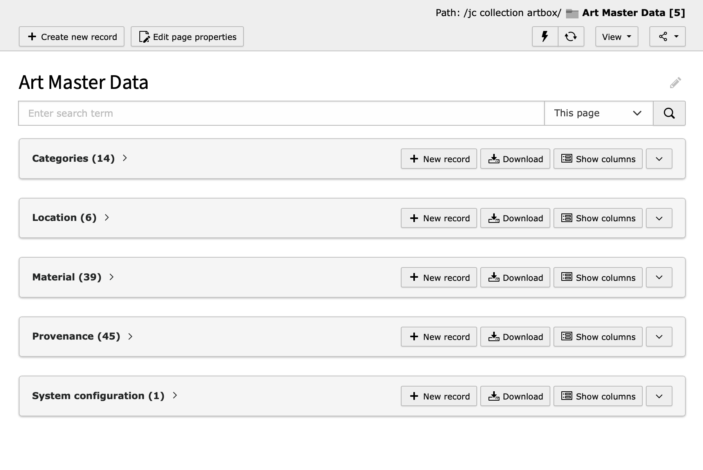
Task: Add a New record to Location
Action: tap(439, 218)
